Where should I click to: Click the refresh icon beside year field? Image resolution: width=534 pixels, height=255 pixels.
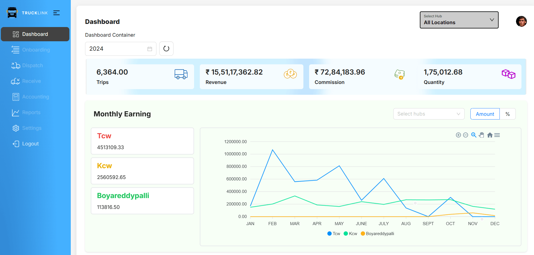click(166, 49)
